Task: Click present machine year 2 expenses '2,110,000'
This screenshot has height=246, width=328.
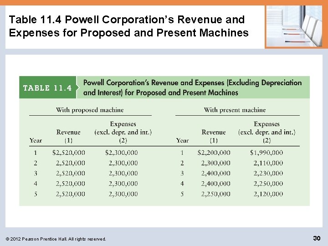Action: click(x=268, y=163)
